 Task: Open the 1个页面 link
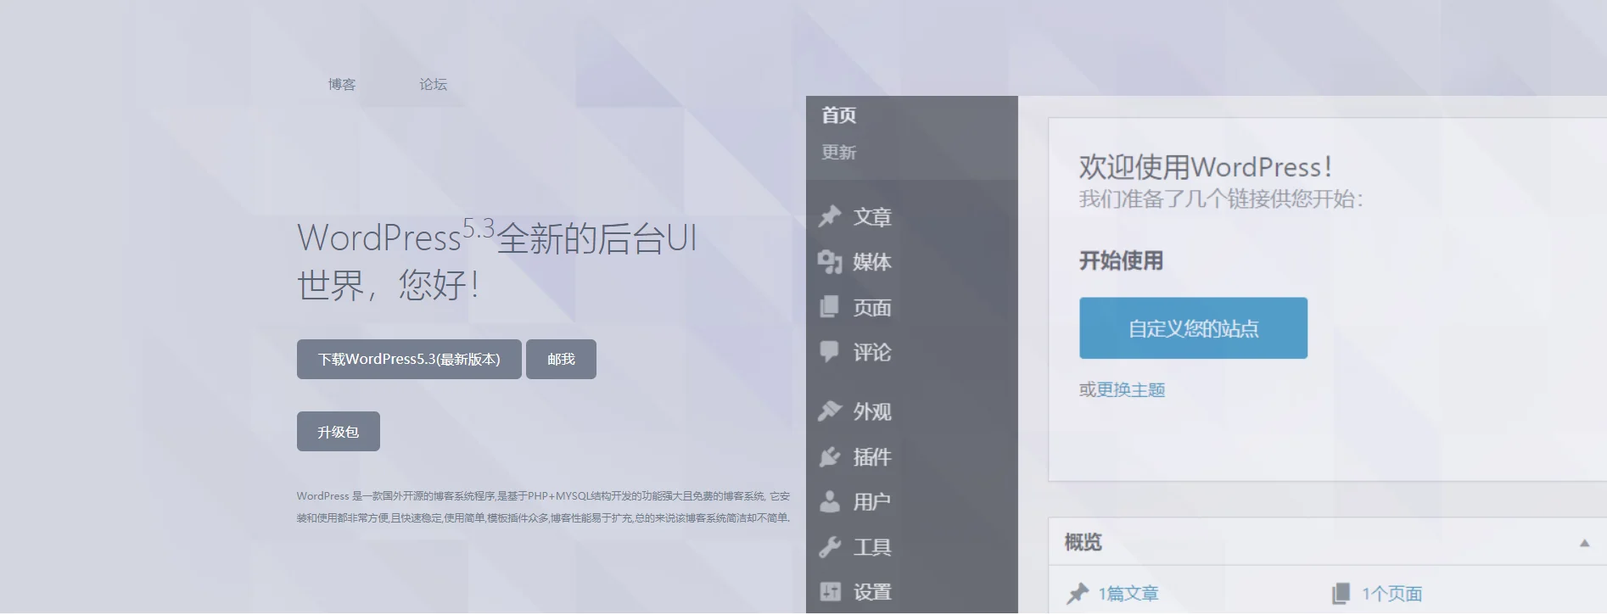[x=1392, y=594]
